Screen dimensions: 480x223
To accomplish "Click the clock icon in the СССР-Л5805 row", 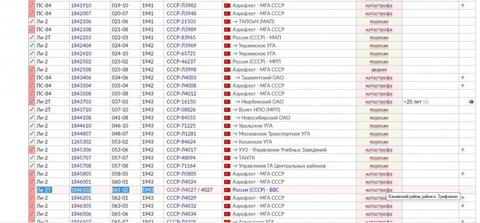I will pos(462,174).
